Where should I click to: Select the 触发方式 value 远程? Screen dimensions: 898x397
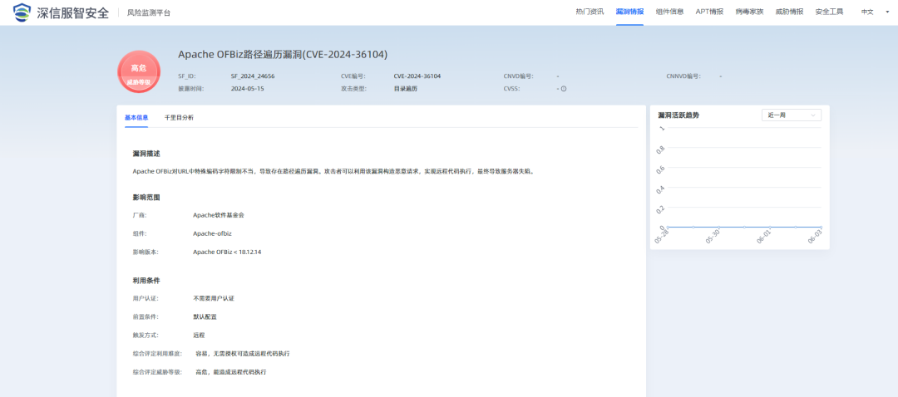199,335
